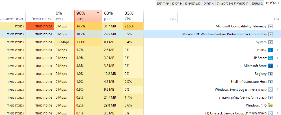Select the Microsoft Compatibility Telemetry row name
The height and width of the screenshot is (115, 281).
[241, 26]
